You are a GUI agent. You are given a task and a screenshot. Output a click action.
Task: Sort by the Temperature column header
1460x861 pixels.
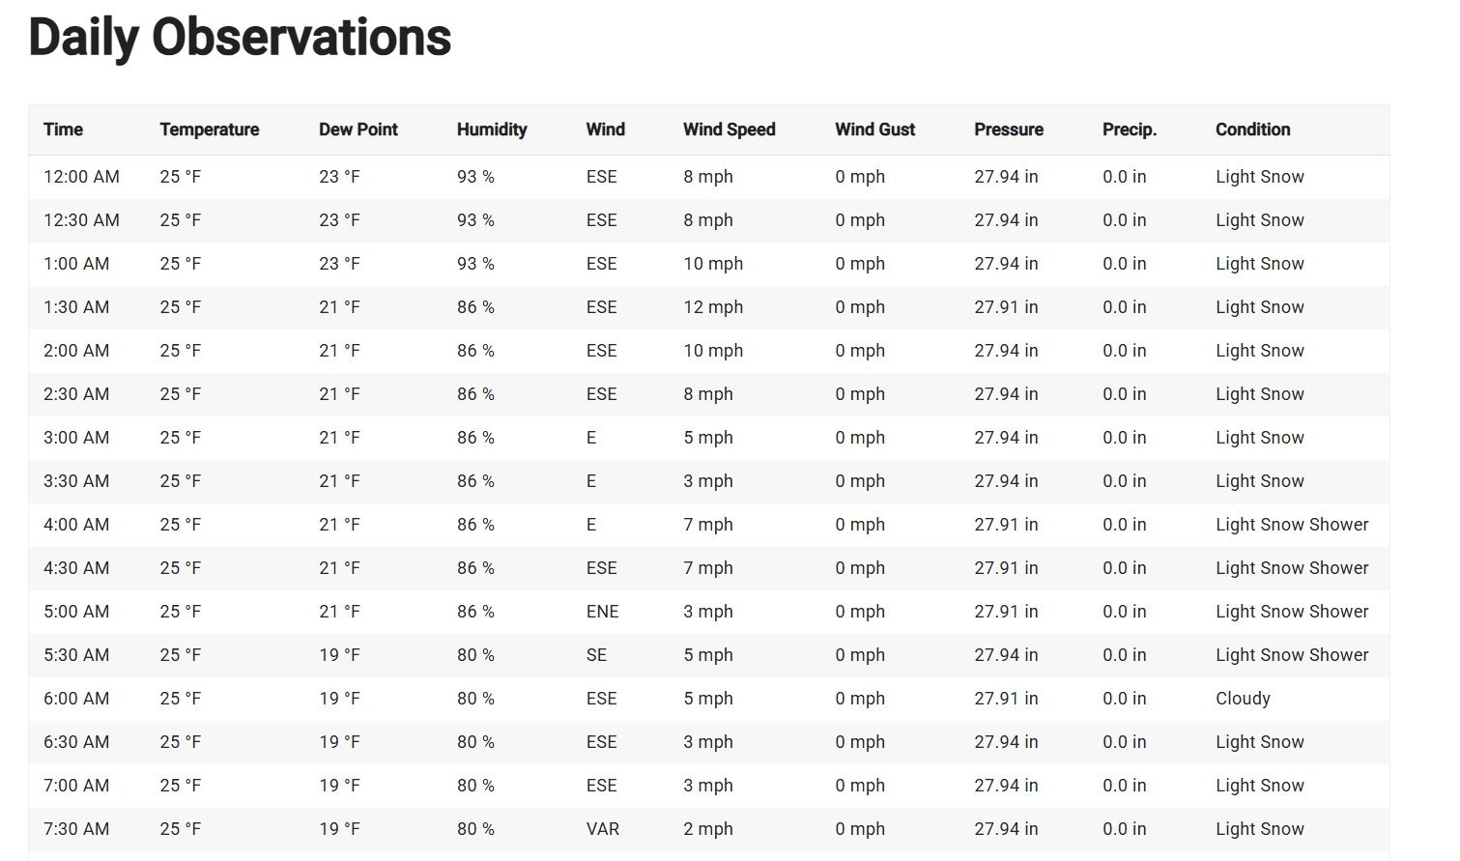(x=209, y=129)
